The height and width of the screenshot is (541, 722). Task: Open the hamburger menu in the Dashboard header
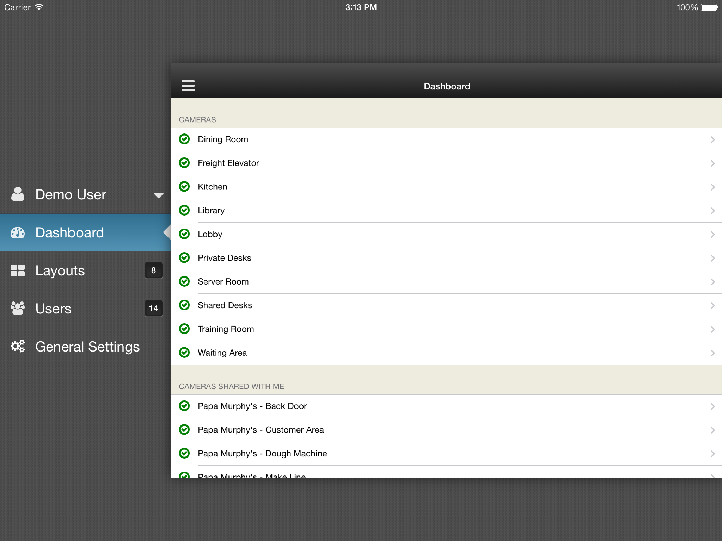click(188, 86)
